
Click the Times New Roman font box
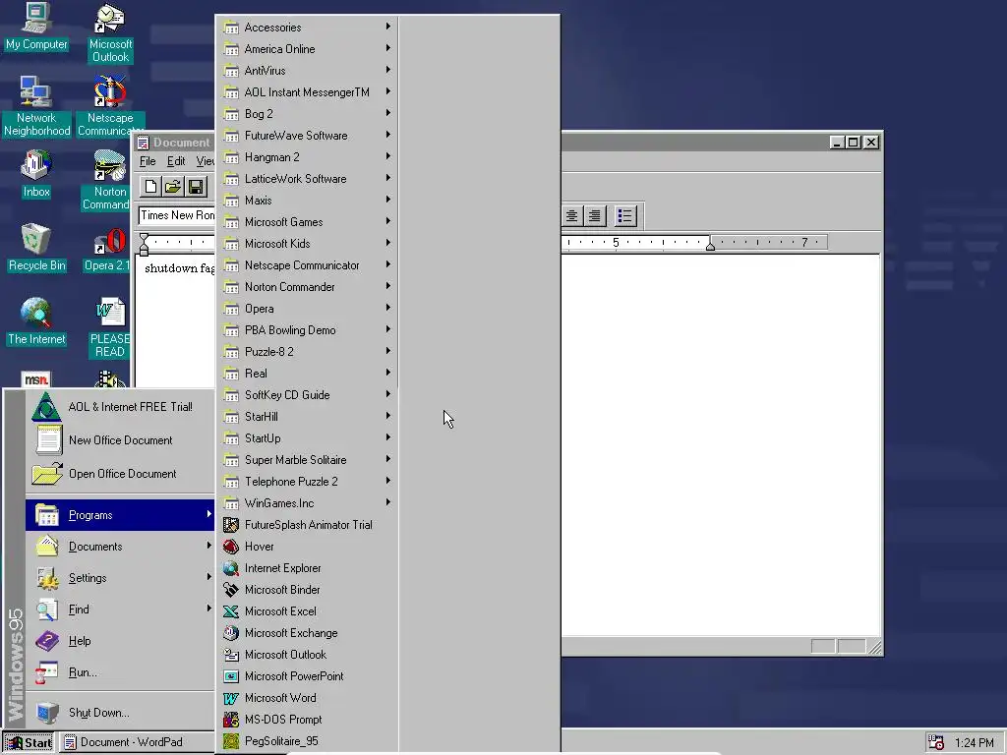(x=177, y=215)
